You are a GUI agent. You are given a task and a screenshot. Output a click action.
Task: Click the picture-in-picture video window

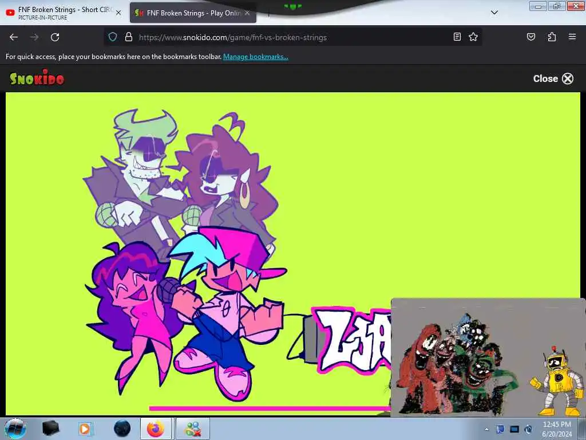(488, 357)
